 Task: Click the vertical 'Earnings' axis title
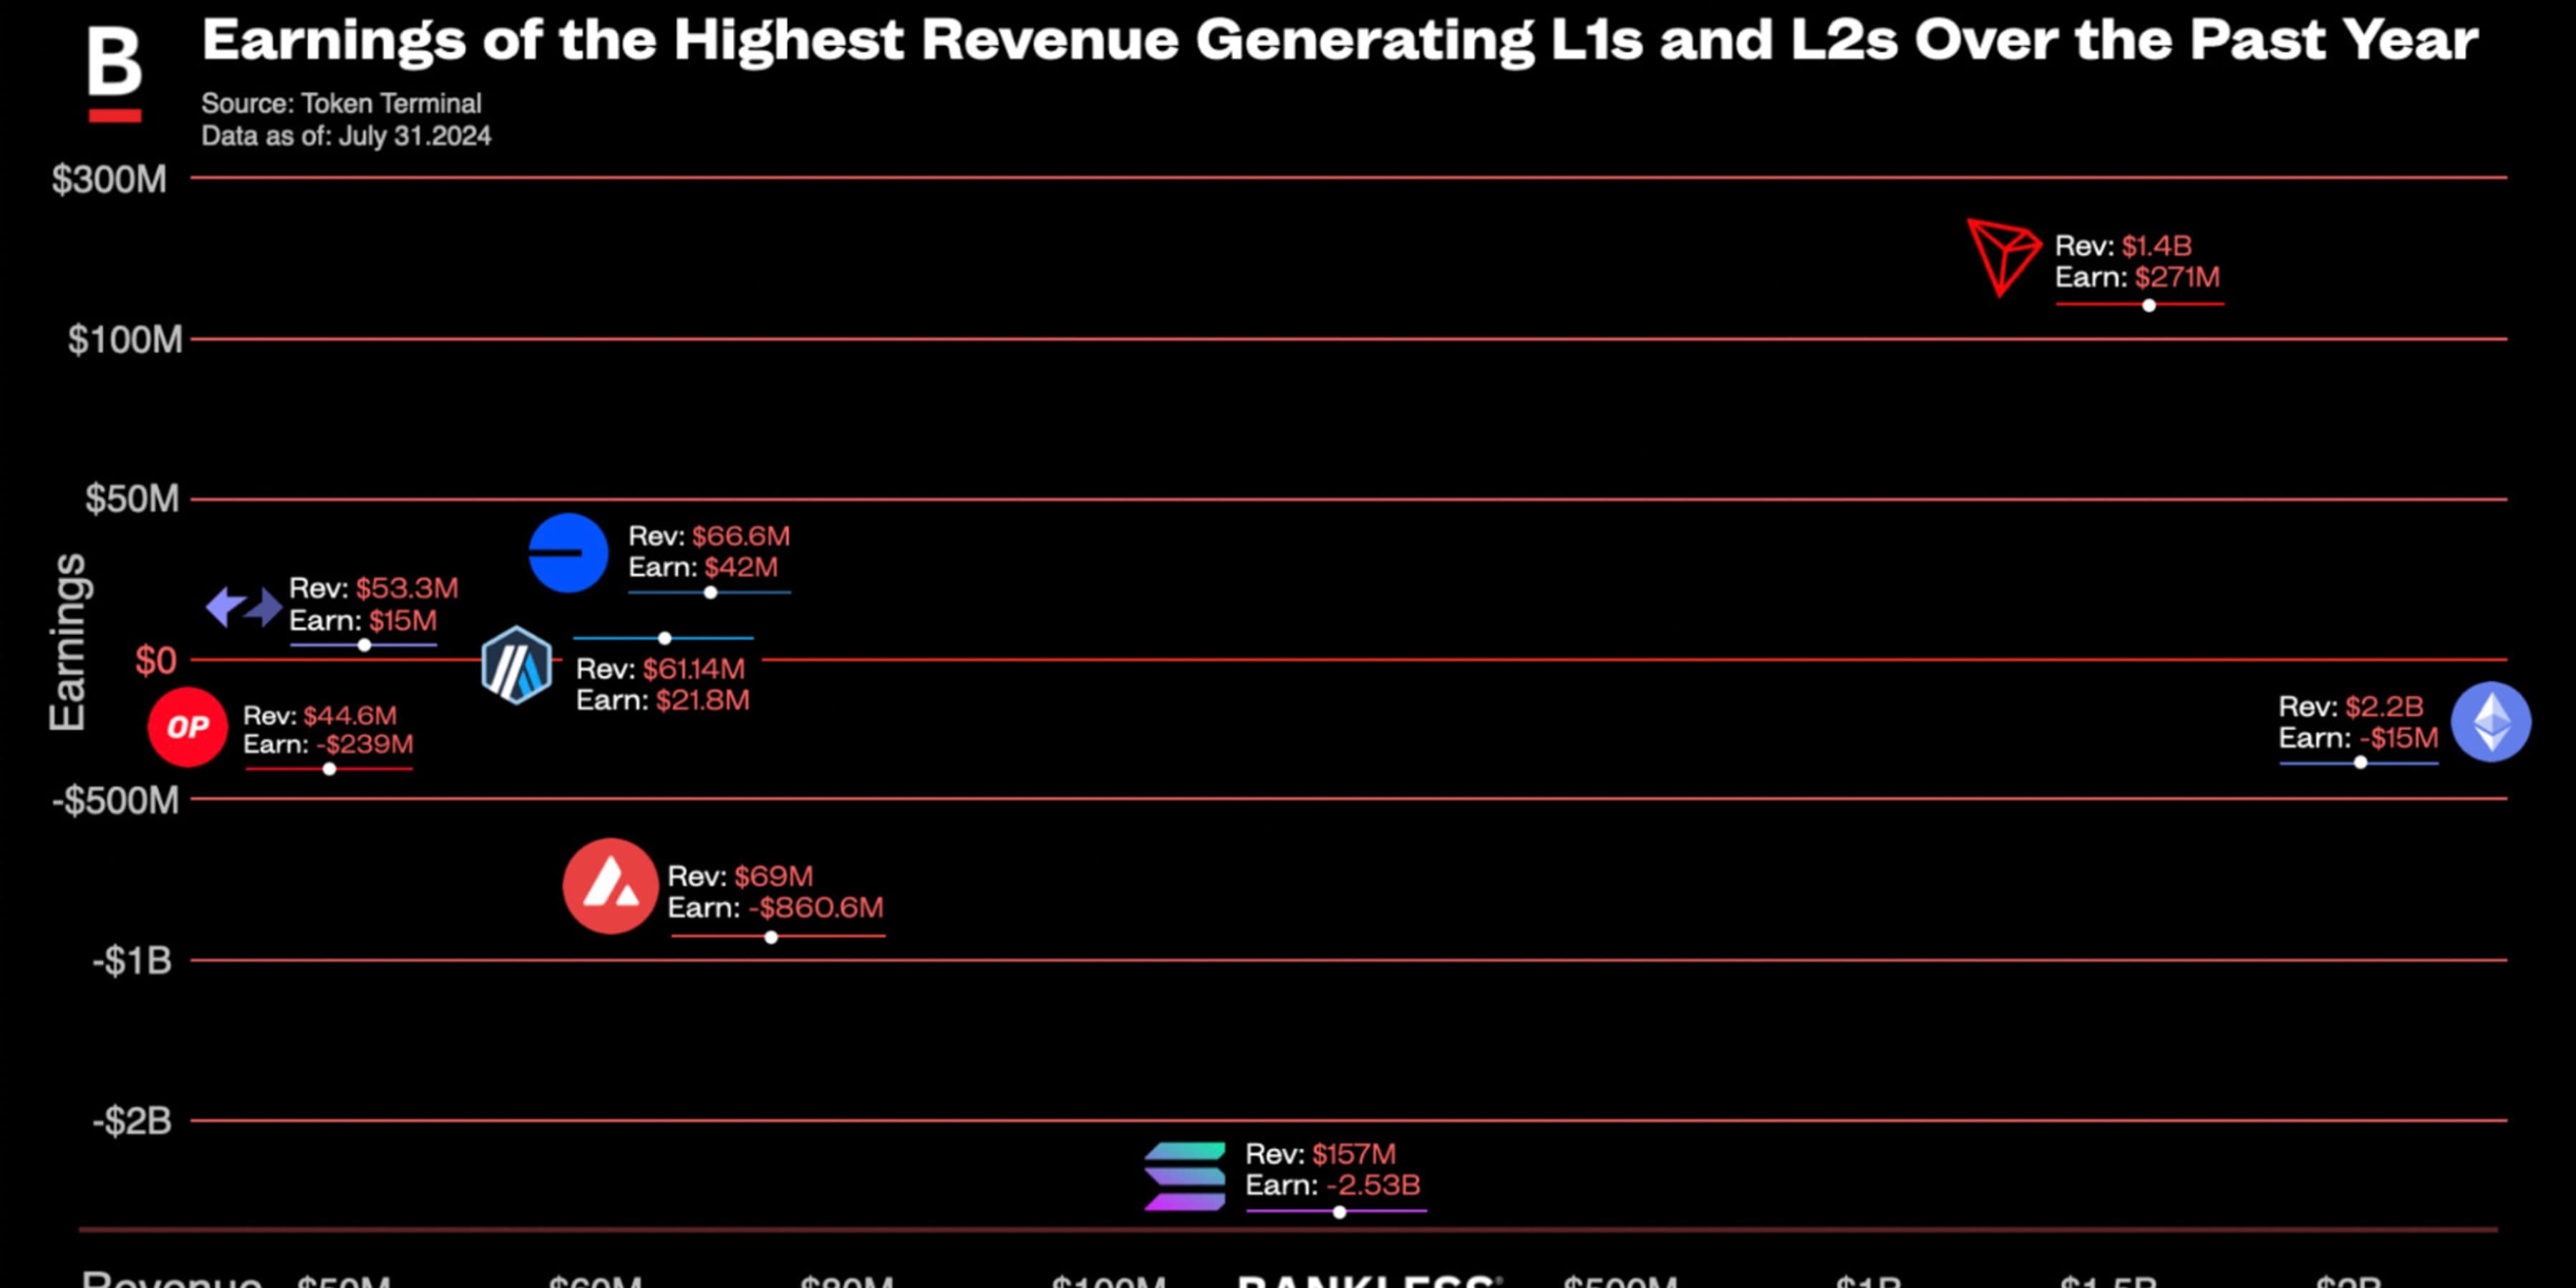[x=68, y=643]
